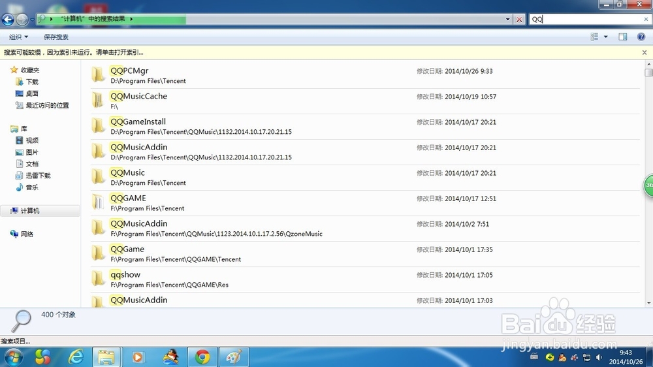Open 下载 in favorites
Screen dimensions: 653x367
coord(27,82)
